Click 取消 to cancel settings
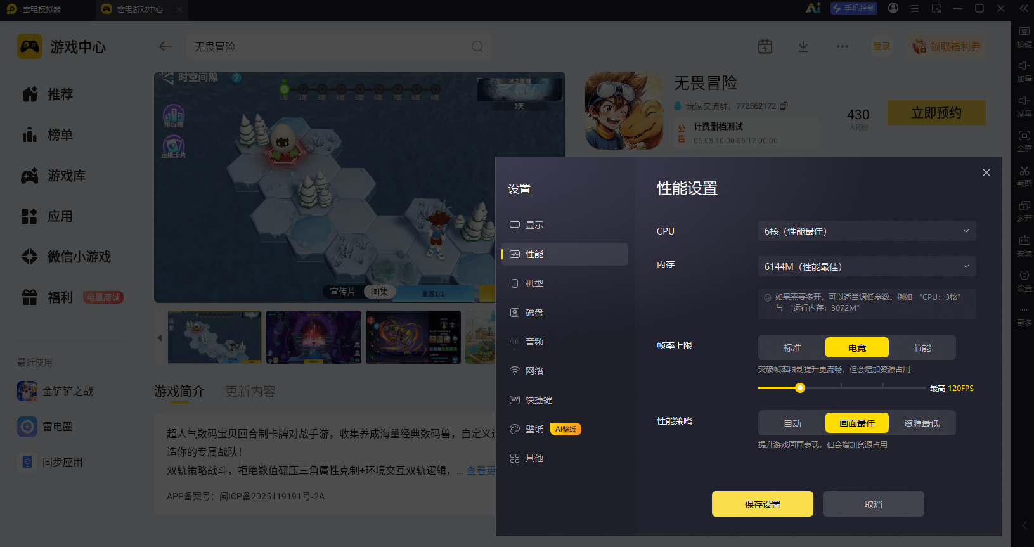The height and width of the screenshot is (547, 1034). tap(874, 504)
